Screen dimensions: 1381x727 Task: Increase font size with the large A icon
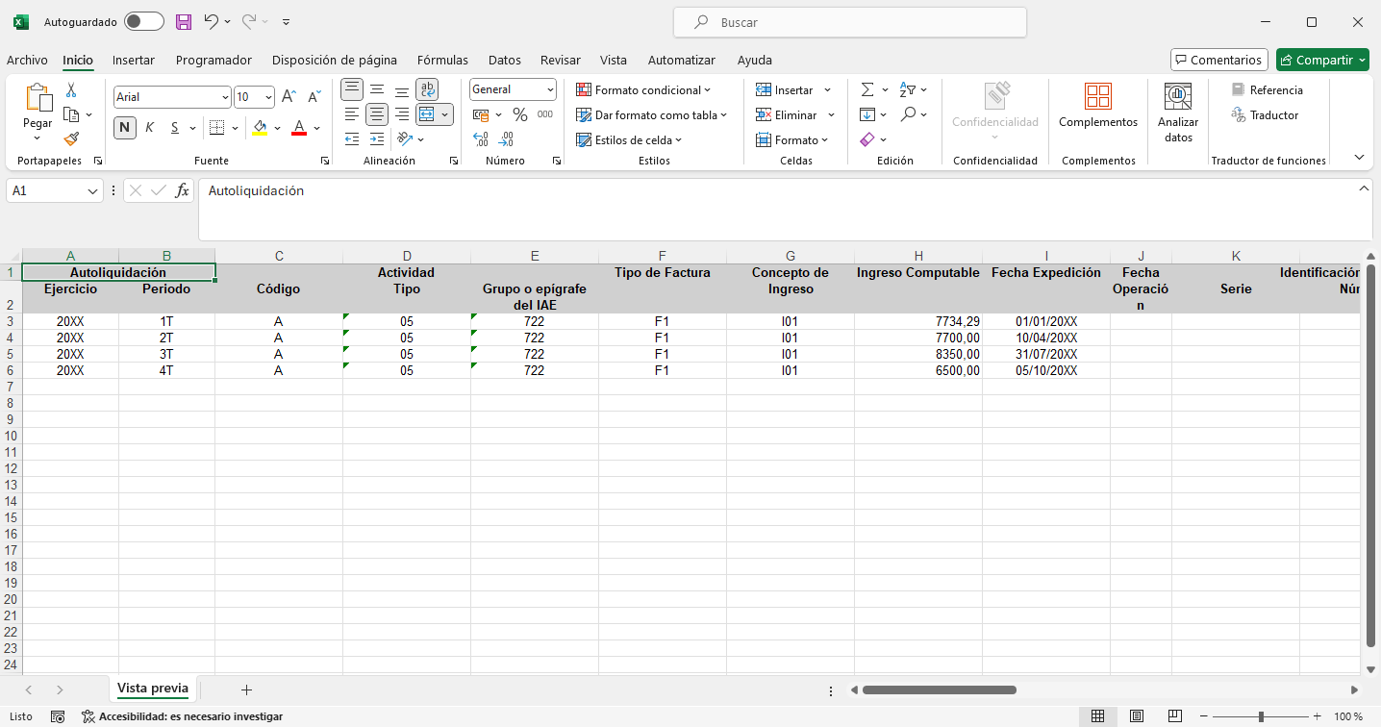pos(289,97)
